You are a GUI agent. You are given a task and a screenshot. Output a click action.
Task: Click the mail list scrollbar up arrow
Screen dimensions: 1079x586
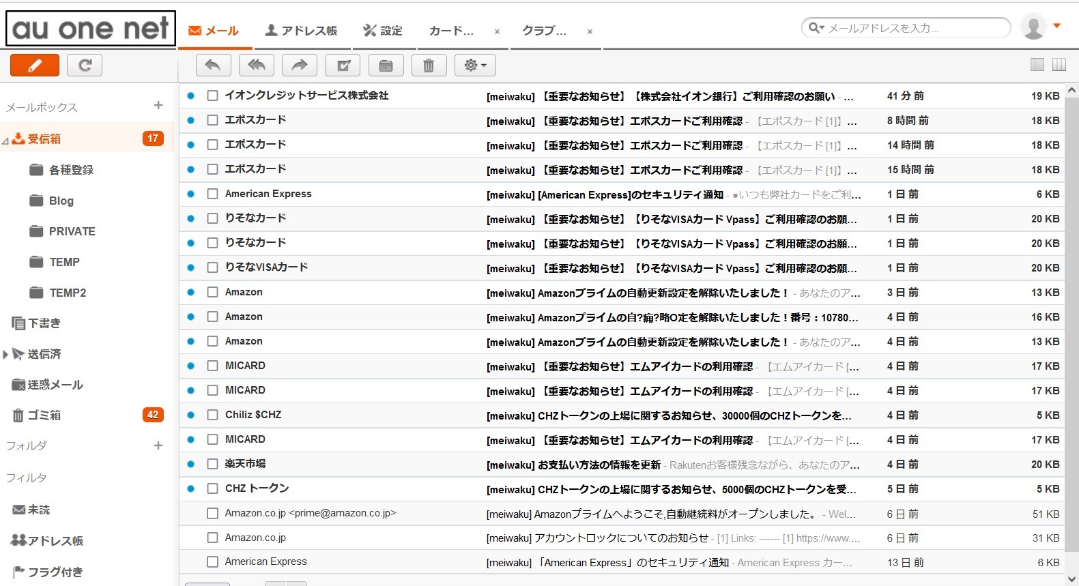[x=1071, y=90]
